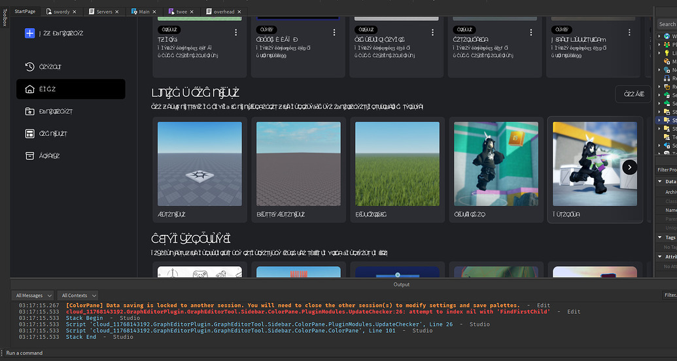
Task: Select the Workspace globe icon in Explorer
Action: (x=667, y=36)
